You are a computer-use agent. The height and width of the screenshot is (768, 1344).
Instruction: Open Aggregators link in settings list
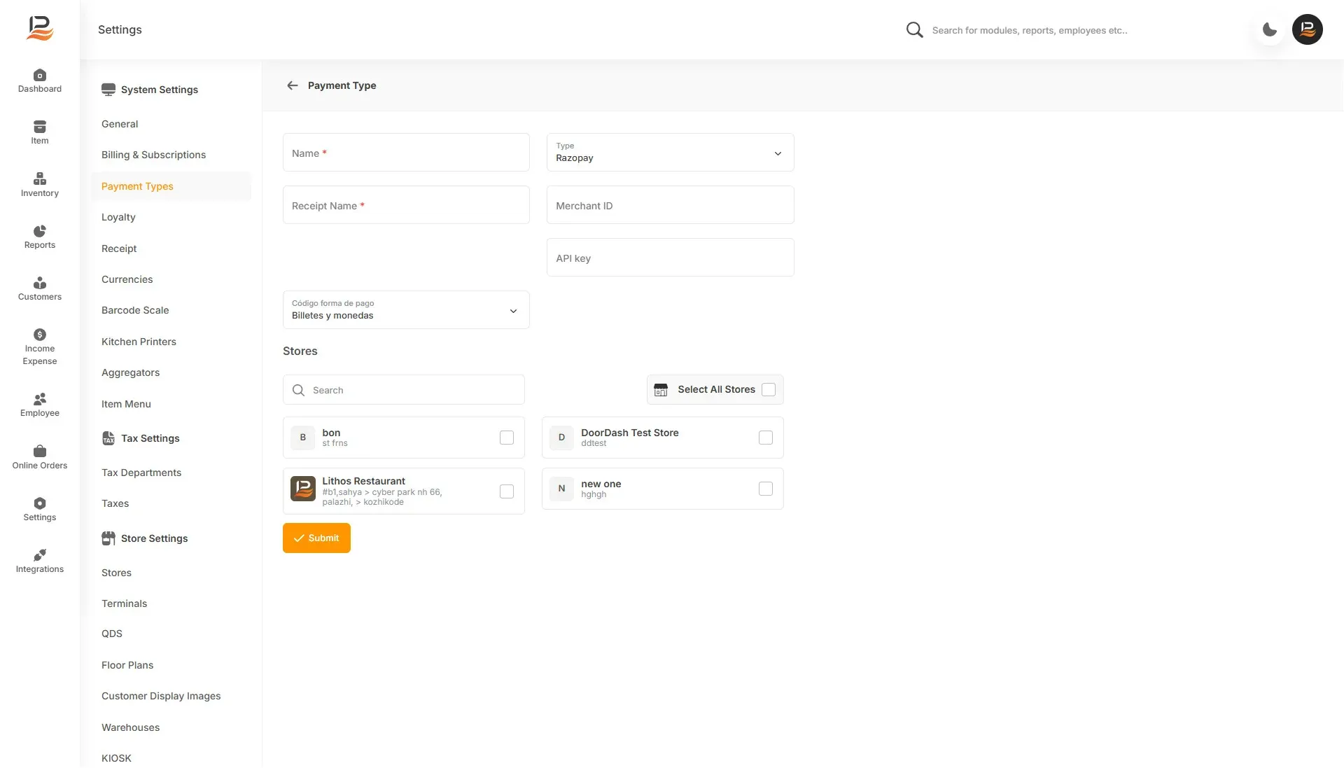click(130, 372)
